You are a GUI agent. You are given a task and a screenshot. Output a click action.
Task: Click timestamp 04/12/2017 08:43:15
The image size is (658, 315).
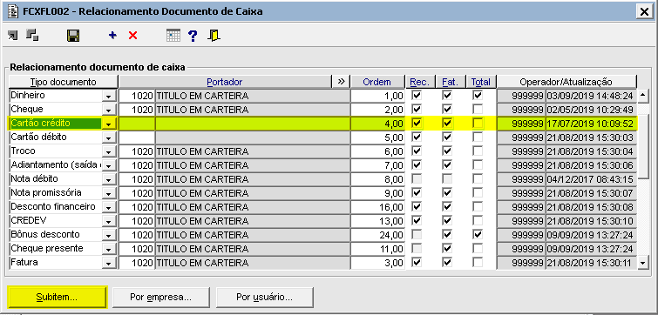(590, 180)
